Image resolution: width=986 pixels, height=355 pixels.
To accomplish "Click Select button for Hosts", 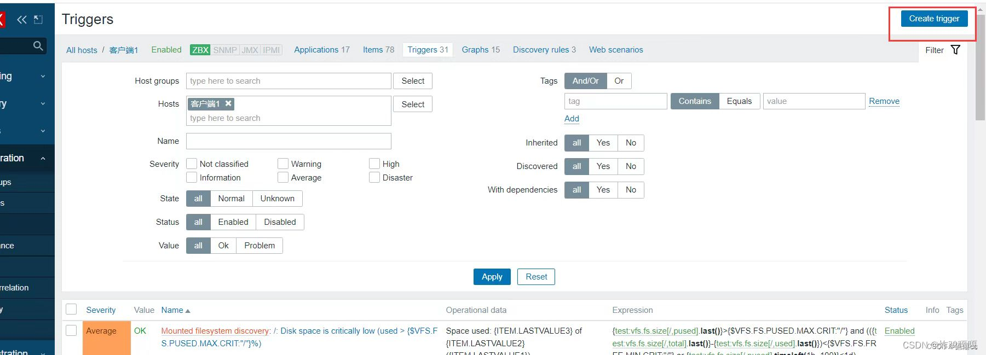I will pyautogui.click(x=413, y=104).
